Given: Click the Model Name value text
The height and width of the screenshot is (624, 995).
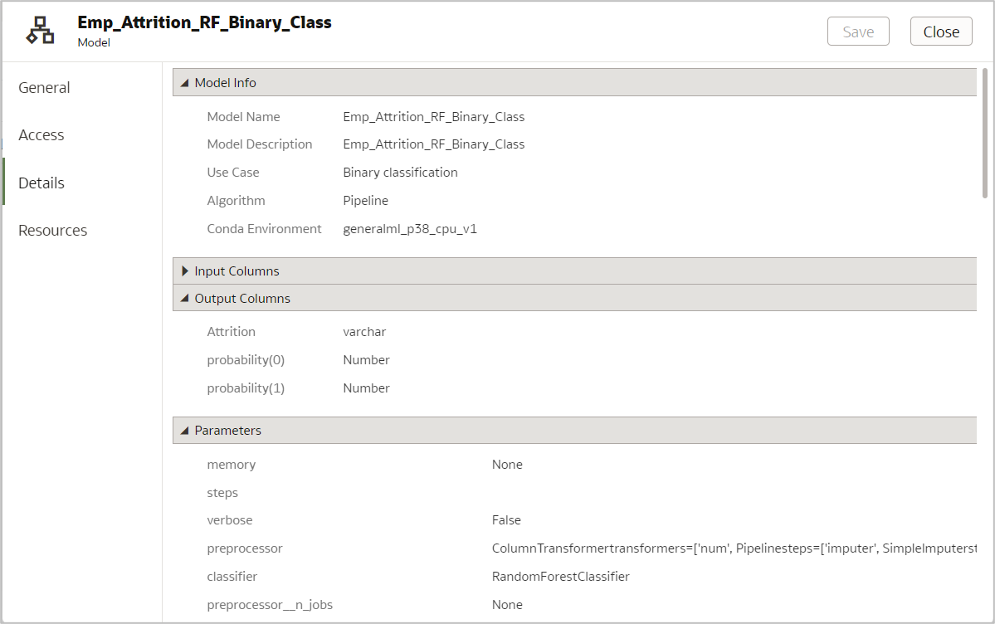Looking at the screenshot, I should point(433,117).
